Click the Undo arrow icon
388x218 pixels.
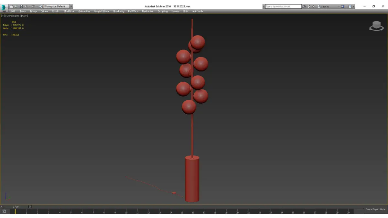coord(26,6)
